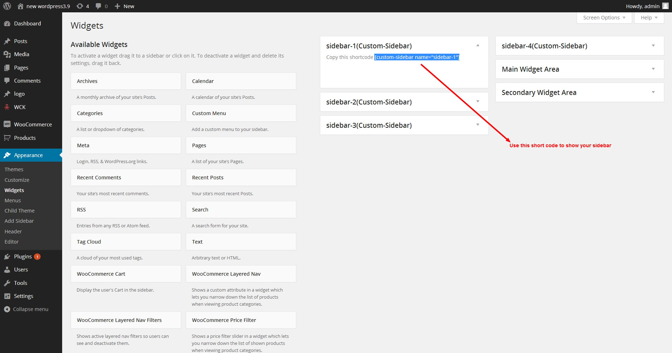Click the Custom Menu widget
The height and width of the screenshot is (353, 672).
click(241, 113)
